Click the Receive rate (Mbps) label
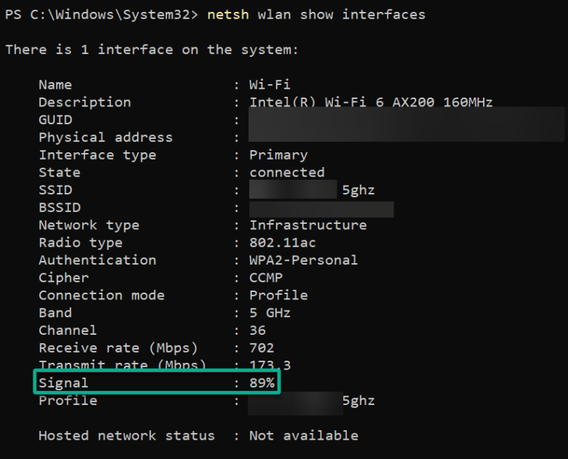Screen dimensions: 568x459 tap(118, 348)
